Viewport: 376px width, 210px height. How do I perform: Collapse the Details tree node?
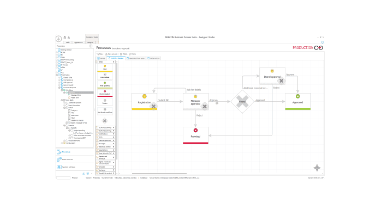click(x=64, y=108)
